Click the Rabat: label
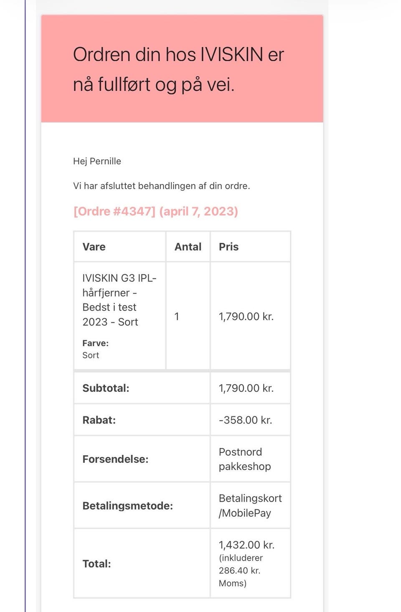401x612 pixels. [99, 420]
